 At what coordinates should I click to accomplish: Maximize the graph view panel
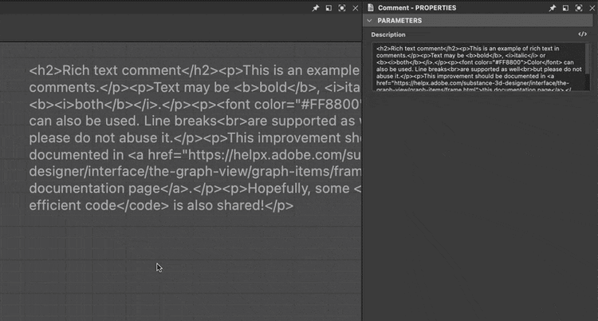[342, 8]
